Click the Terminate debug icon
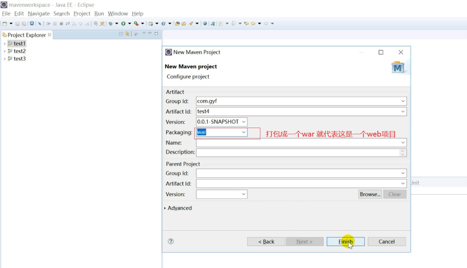Viewport: 467px width, 268px height. pyautogui.click(x=61, y=24)
